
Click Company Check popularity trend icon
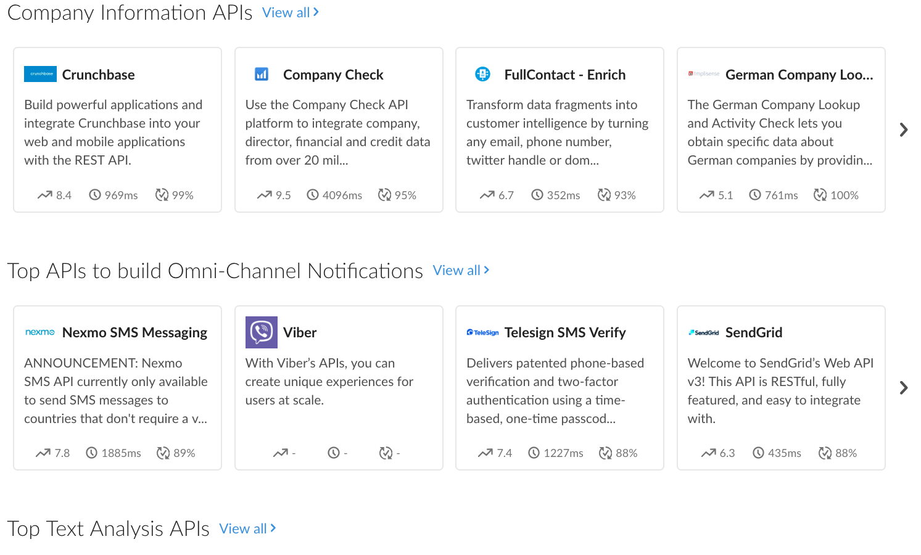(265, 195)
